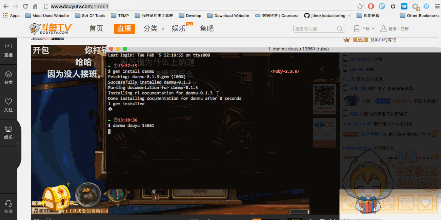Open Download Website bookmark folder

(x=228, y=16)
